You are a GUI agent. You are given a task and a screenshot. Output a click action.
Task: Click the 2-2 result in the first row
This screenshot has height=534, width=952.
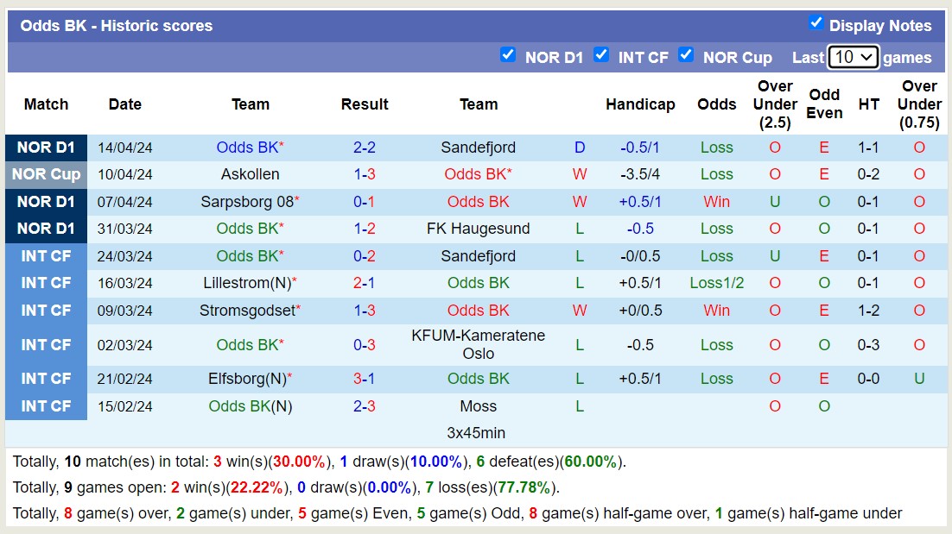tap(364, 147)
